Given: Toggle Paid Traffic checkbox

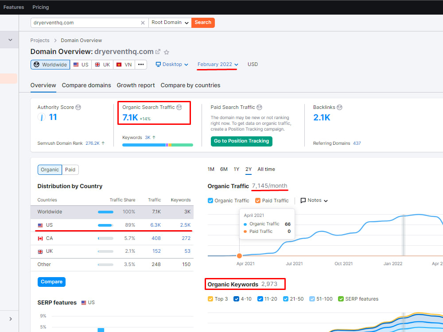Looking at the screenshot, I should click(258, 201).
